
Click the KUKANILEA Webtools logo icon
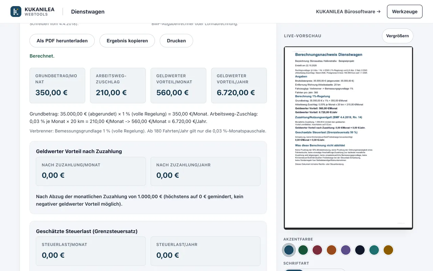point(16,12)
